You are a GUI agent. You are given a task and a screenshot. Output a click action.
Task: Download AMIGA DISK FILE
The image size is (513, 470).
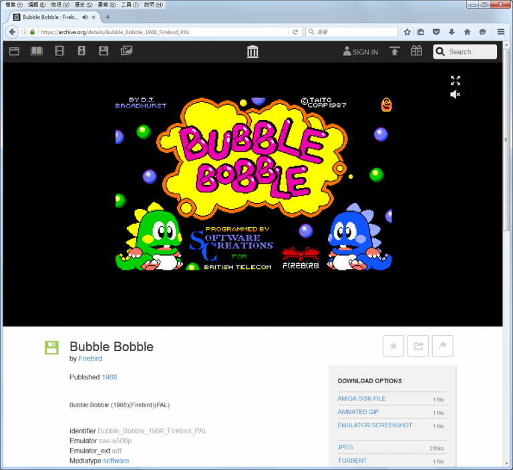point(361,399)
